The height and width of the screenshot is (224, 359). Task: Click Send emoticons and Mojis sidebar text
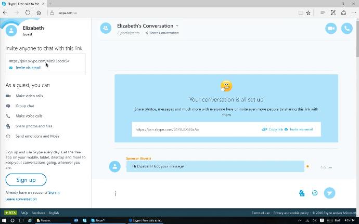point(37,136)
